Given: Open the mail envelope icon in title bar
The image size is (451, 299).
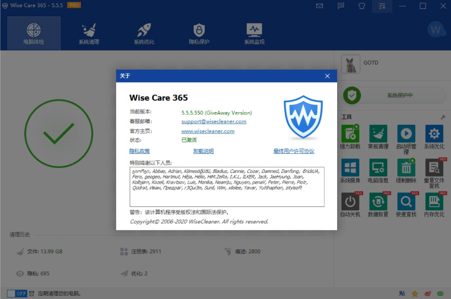Looking at the screenshot, I should [319, 6].
